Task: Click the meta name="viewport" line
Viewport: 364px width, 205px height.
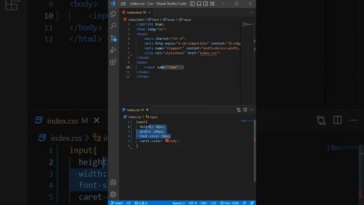Action: (x=192, y=48)
